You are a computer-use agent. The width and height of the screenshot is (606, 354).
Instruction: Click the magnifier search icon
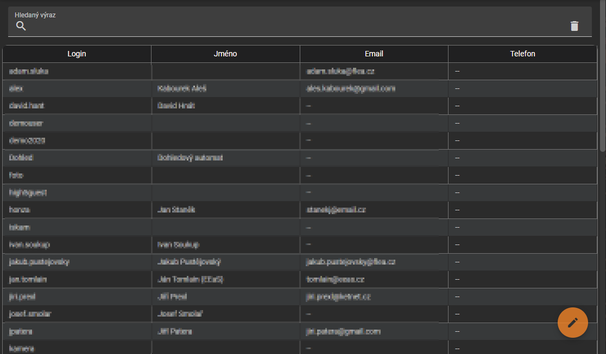coord(21,26)
